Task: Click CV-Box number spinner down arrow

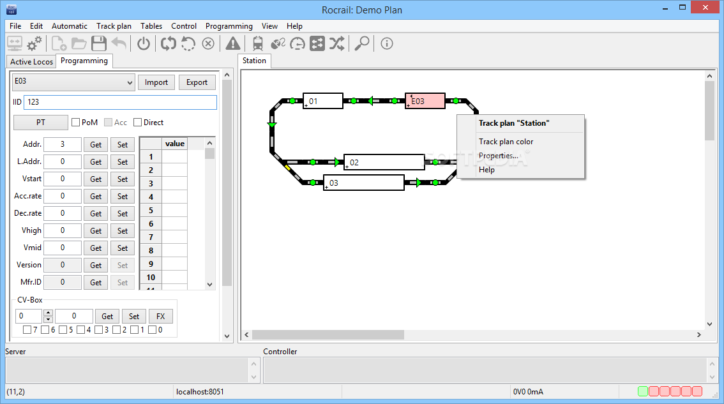Action: pyautogui.click(x=48, y=320)
